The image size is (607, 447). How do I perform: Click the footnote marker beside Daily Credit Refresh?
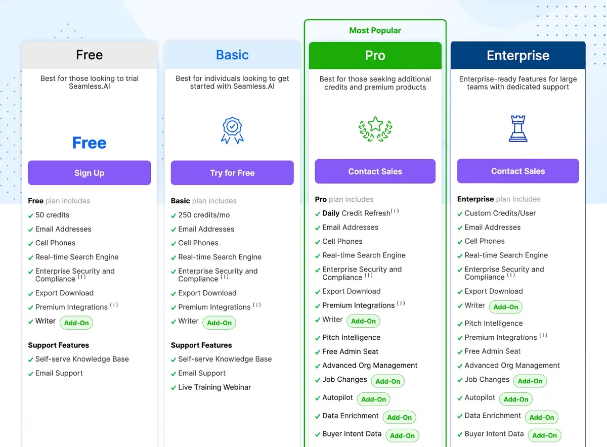click(395, 211)
